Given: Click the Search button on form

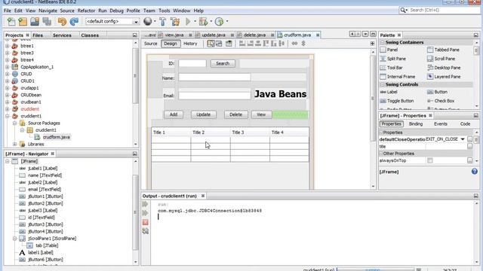Looking at the screenshot, I should click(223, 63).
